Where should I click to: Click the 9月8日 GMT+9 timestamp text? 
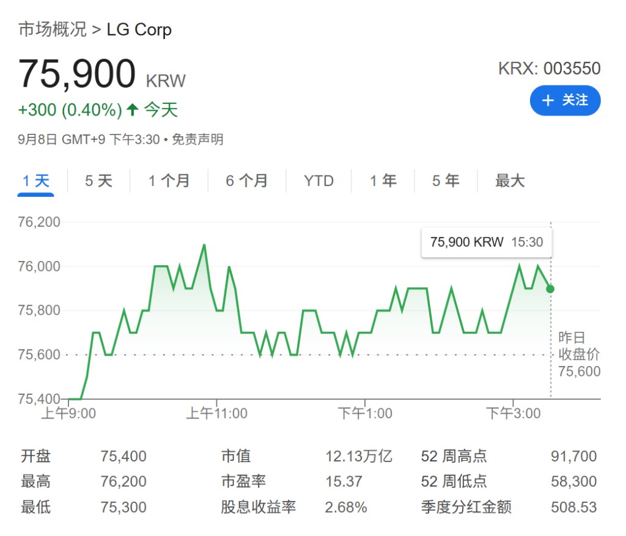point(89,139)
